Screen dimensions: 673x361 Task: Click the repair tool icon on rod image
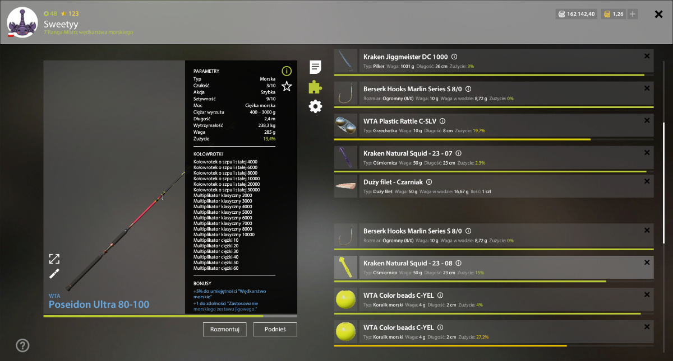coord(54,274)
